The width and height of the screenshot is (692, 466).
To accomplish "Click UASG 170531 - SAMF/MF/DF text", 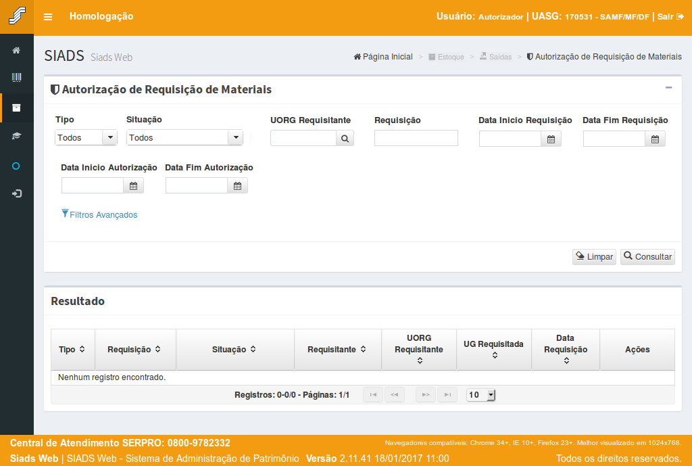I will pyautogui.click(x=591, y=17).
